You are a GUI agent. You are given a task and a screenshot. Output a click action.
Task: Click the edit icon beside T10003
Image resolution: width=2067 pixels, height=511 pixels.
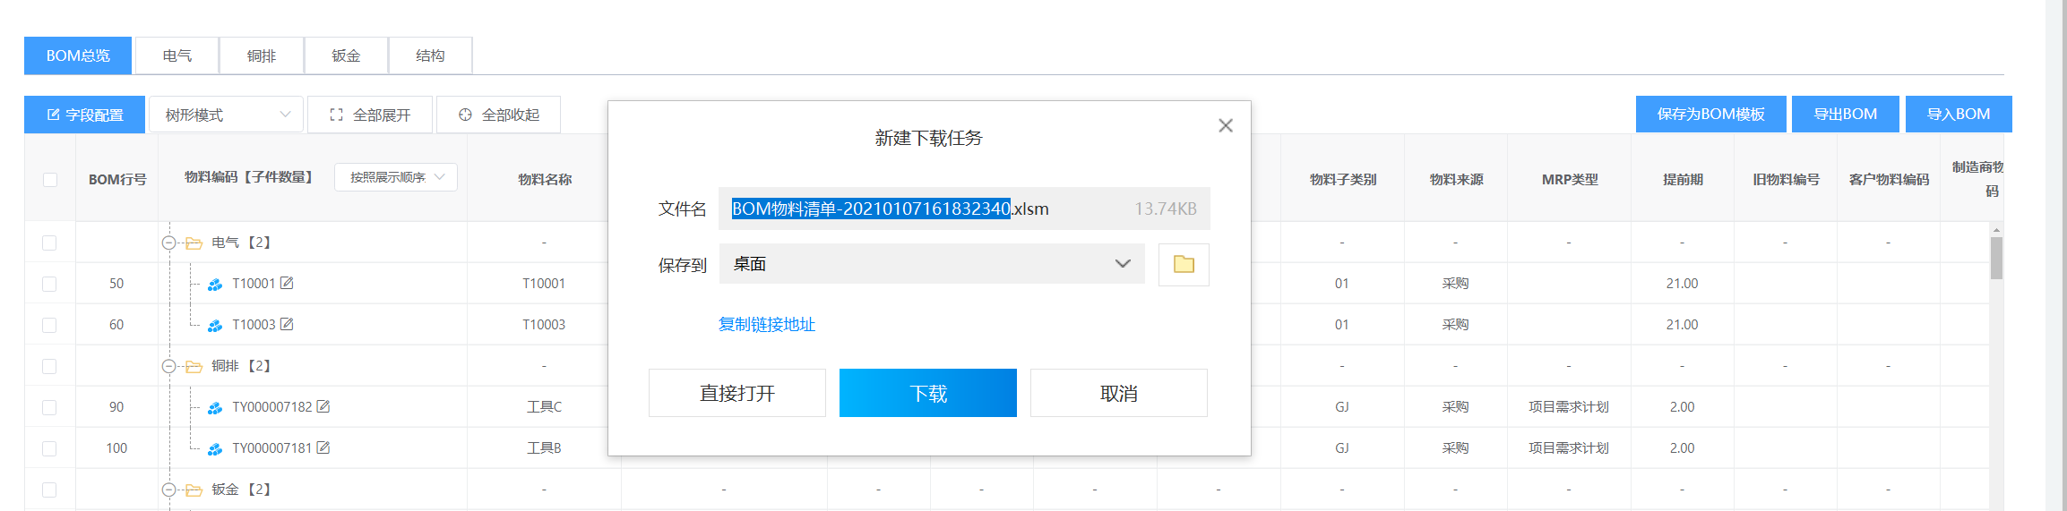[x=287, y=324]
